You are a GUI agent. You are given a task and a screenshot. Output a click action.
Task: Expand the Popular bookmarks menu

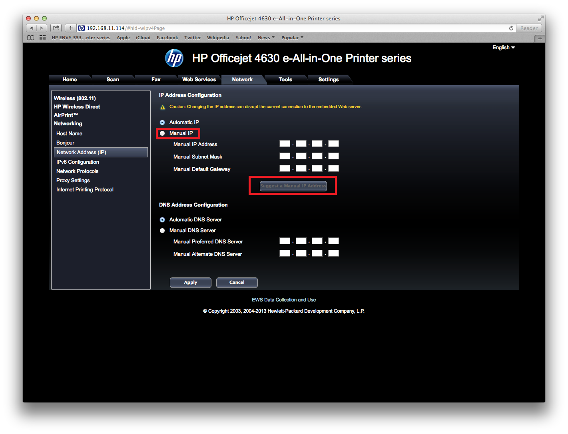[x=292, y=38]
